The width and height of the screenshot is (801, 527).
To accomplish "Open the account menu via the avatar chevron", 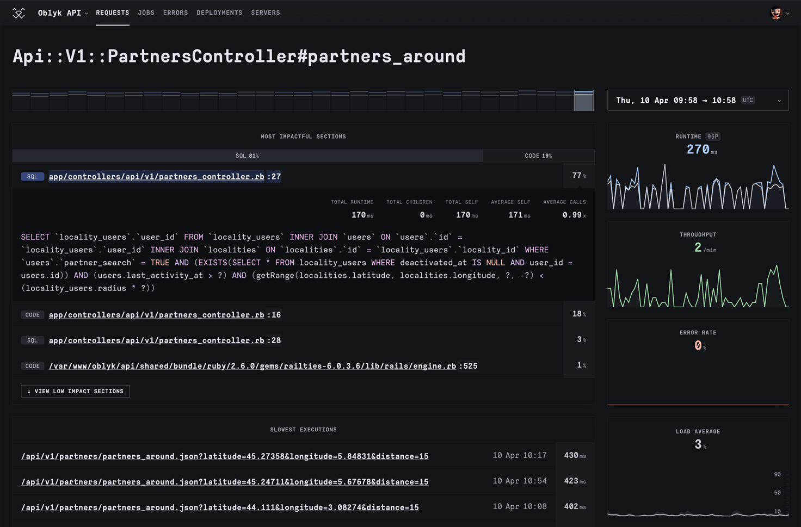I will click(787, 13).
